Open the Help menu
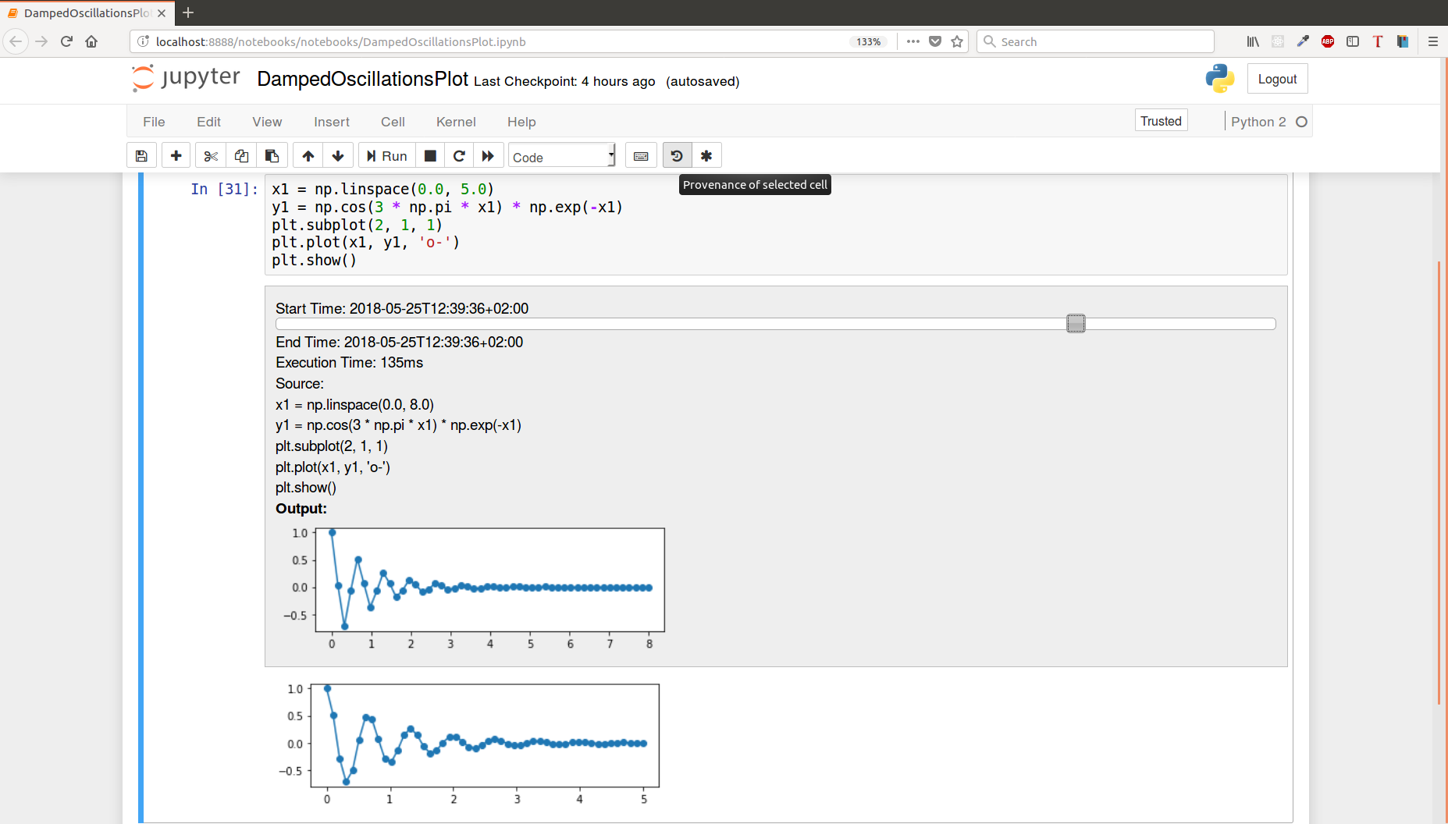This screenshot has width=1448, height=824. pos(521,122)
